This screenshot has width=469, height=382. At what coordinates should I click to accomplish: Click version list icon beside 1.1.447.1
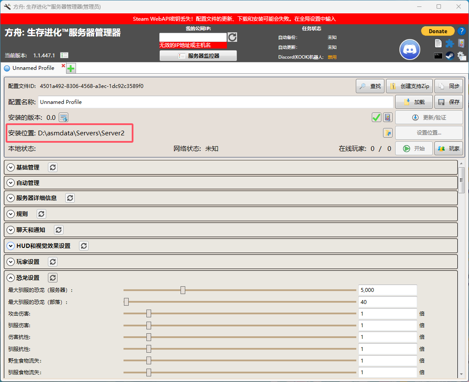coord(64,55)
